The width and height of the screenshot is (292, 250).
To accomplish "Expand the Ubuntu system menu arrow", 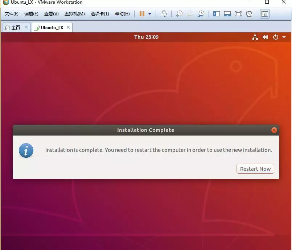I will tap(284, 37).
